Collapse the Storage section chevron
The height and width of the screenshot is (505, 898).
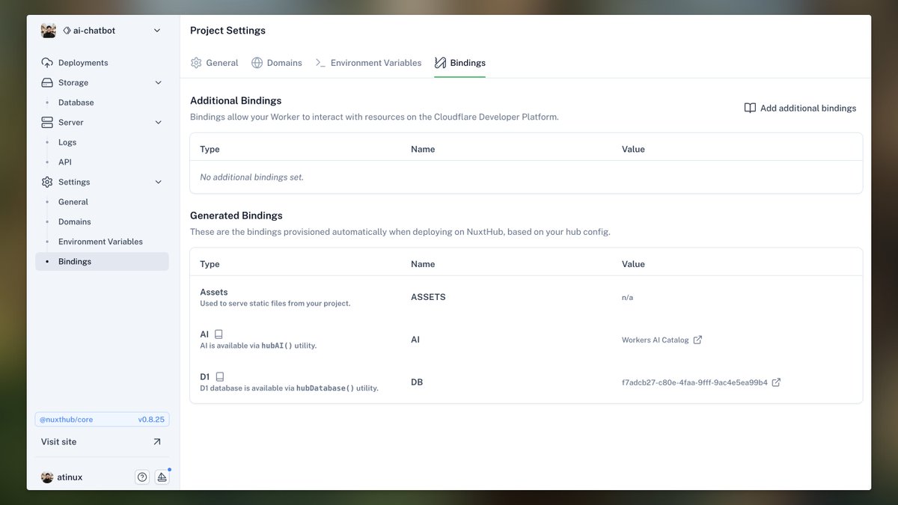[x=158, y=83]
